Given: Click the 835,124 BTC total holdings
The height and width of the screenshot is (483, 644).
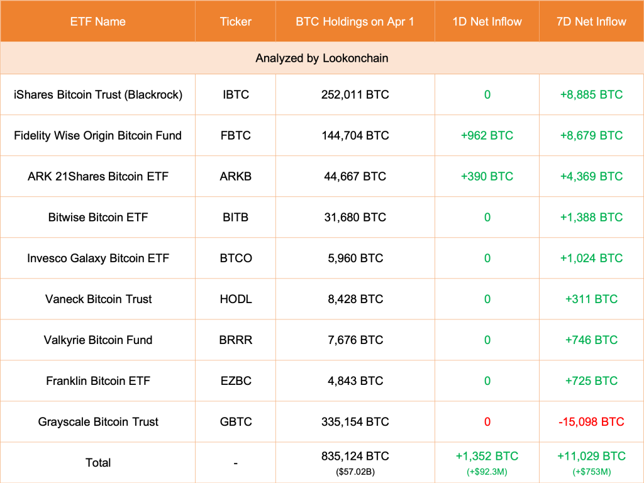Looking at the screenshot, I should point(355,456).
